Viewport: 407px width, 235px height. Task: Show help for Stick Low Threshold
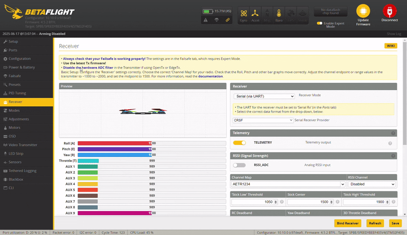click(x=282, y=202)
